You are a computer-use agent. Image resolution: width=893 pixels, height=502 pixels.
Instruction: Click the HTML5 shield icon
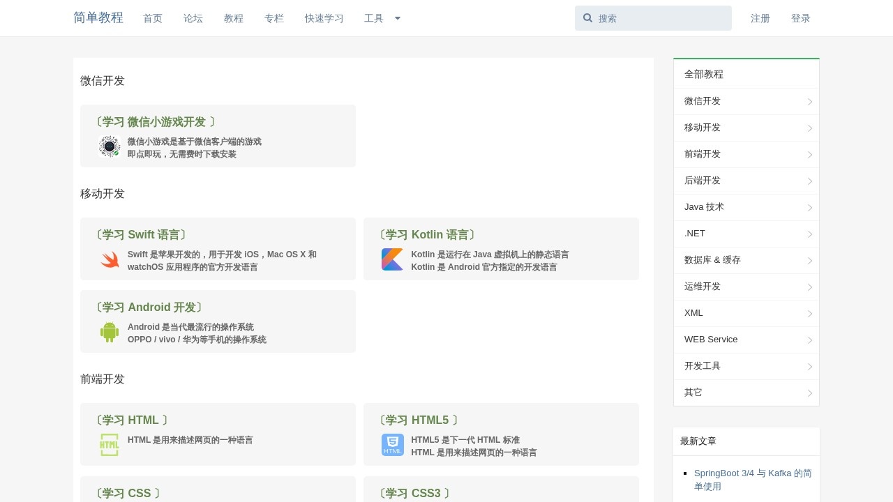(x=393, y=445)
